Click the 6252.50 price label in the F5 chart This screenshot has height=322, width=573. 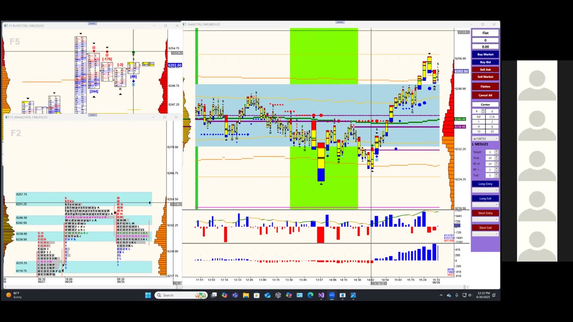pyautogui.click(x=175, y=65)
